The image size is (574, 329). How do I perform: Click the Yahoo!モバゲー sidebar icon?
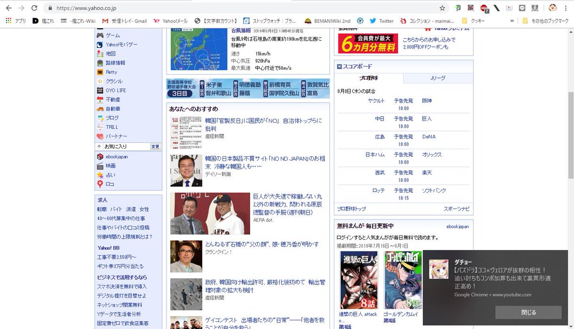click(100, 44)
